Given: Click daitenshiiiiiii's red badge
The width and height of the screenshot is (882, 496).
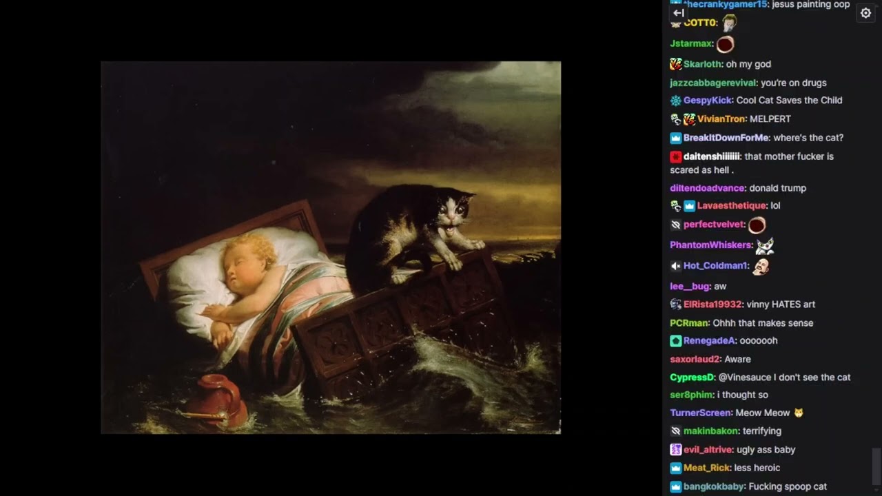Looking at the screenshot, I should 675,156.
